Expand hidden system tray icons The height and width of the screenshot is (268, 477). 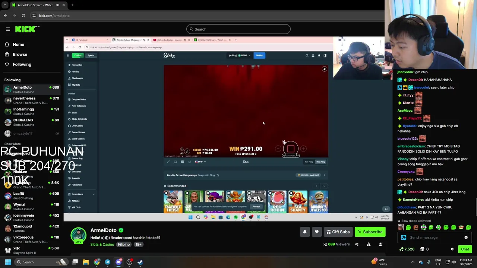pos(413,262)
